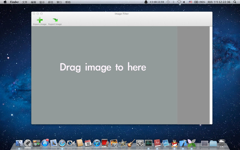Viewport: 240px width, 150px height.
Task: Open System Preferences gear icon in Dock
Action: [140, 143]
